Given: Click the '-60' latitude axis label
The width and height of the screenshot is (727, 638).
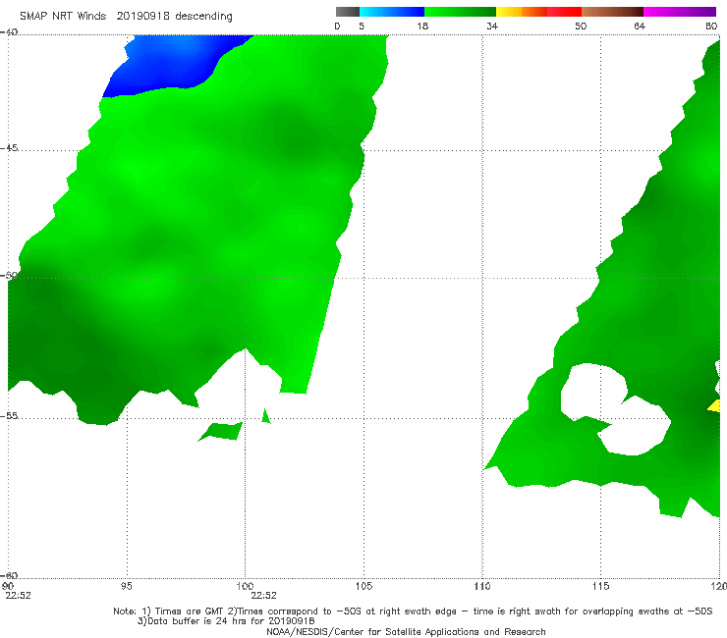Looking at the screenshot, I should tap(9, 575).
